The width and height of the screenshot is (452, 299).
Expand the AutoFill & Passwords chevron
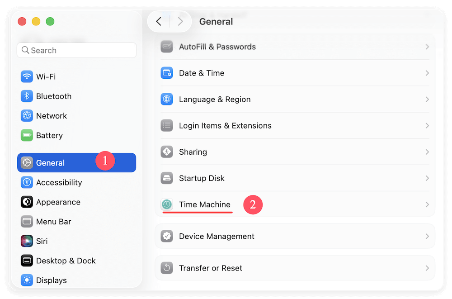click(x=427, y=47)
